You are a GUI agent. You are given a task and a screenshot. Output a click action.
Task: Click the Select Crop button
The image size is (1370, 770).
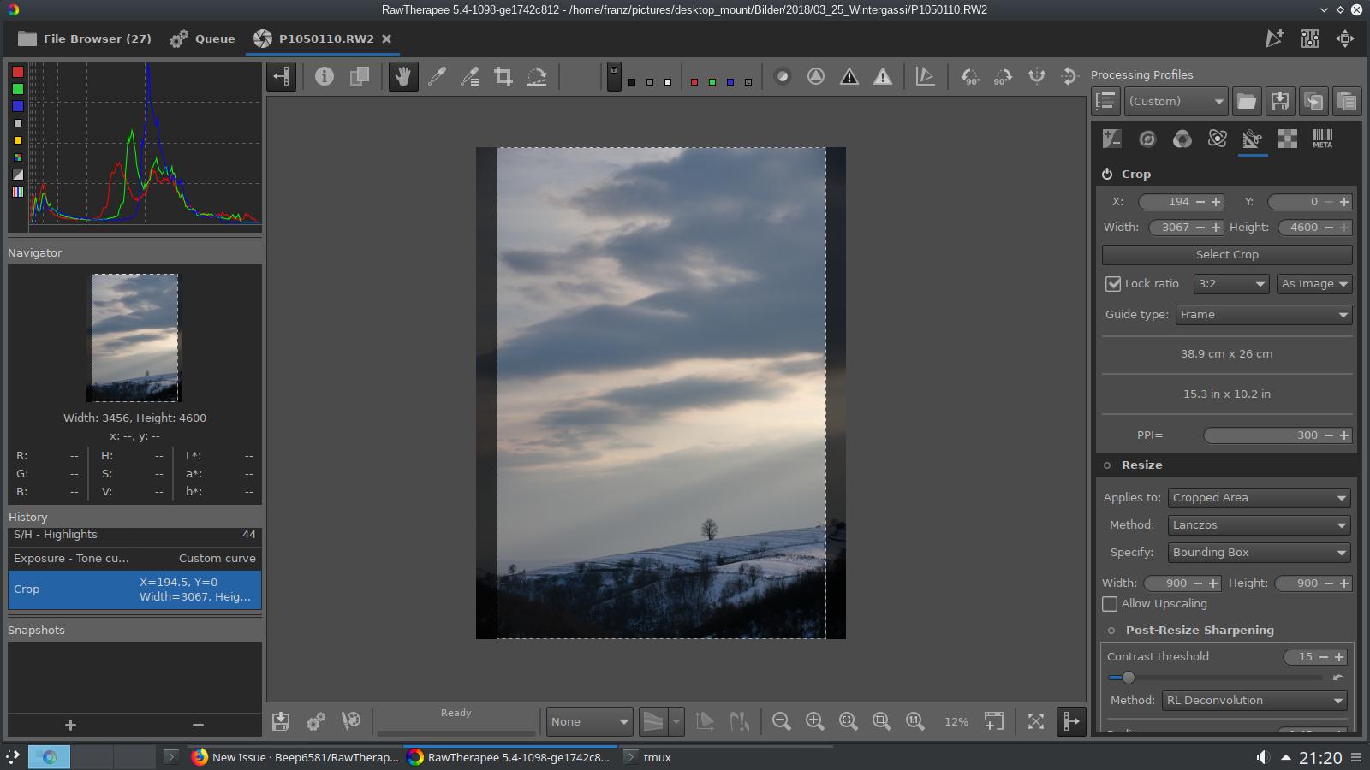point(1227,254)
